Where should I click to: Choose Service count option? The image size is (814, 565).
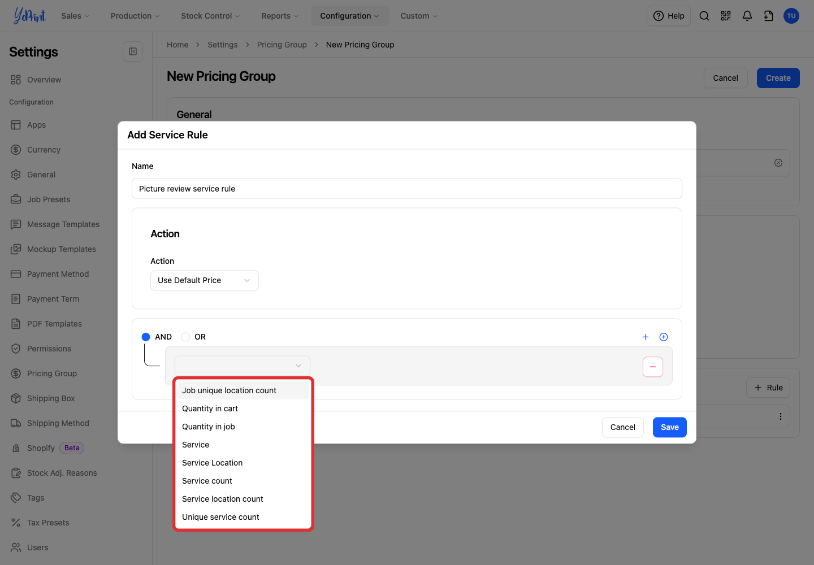tap(243, 481)
